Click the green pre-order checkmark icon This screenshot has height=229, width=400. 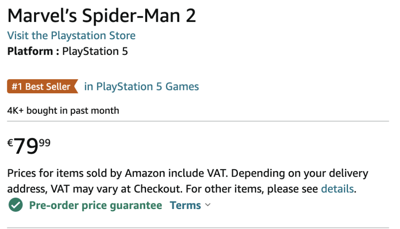[16, 206]
